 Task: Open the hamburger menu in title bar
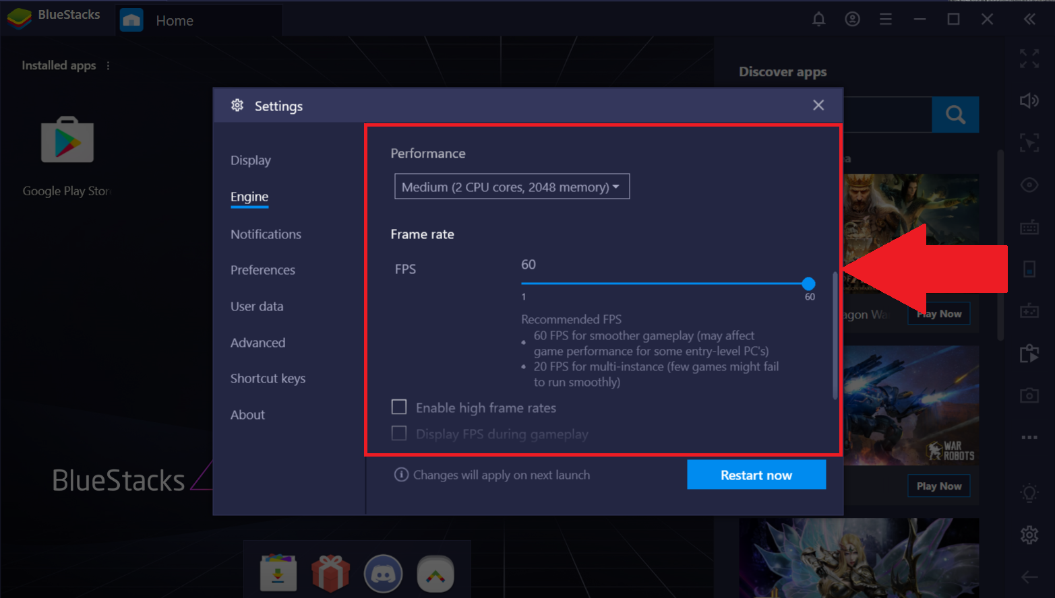tap(886, 19)
